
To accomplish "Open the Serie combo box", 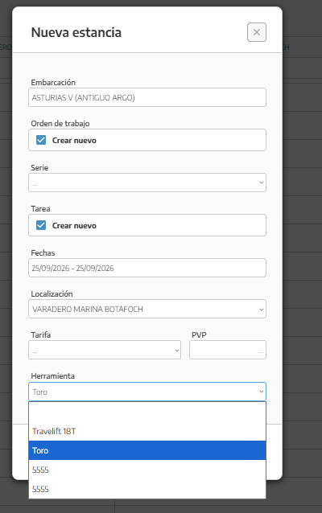I will [147, 183].
